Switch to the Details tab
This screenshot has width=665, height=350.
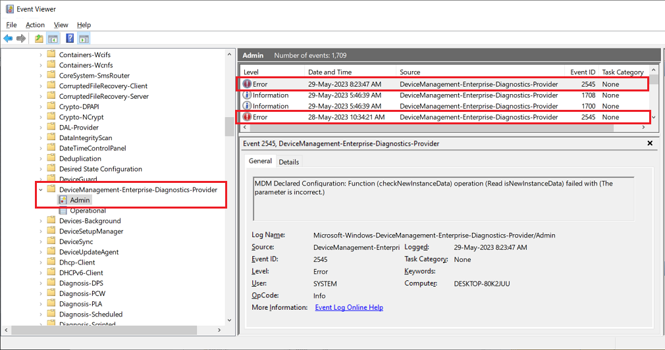[288, 162]
